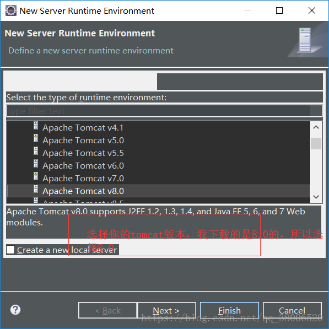Click the Back button
Image resolution: width=329 pixels, height=329 pixels.
coord(107,310)
